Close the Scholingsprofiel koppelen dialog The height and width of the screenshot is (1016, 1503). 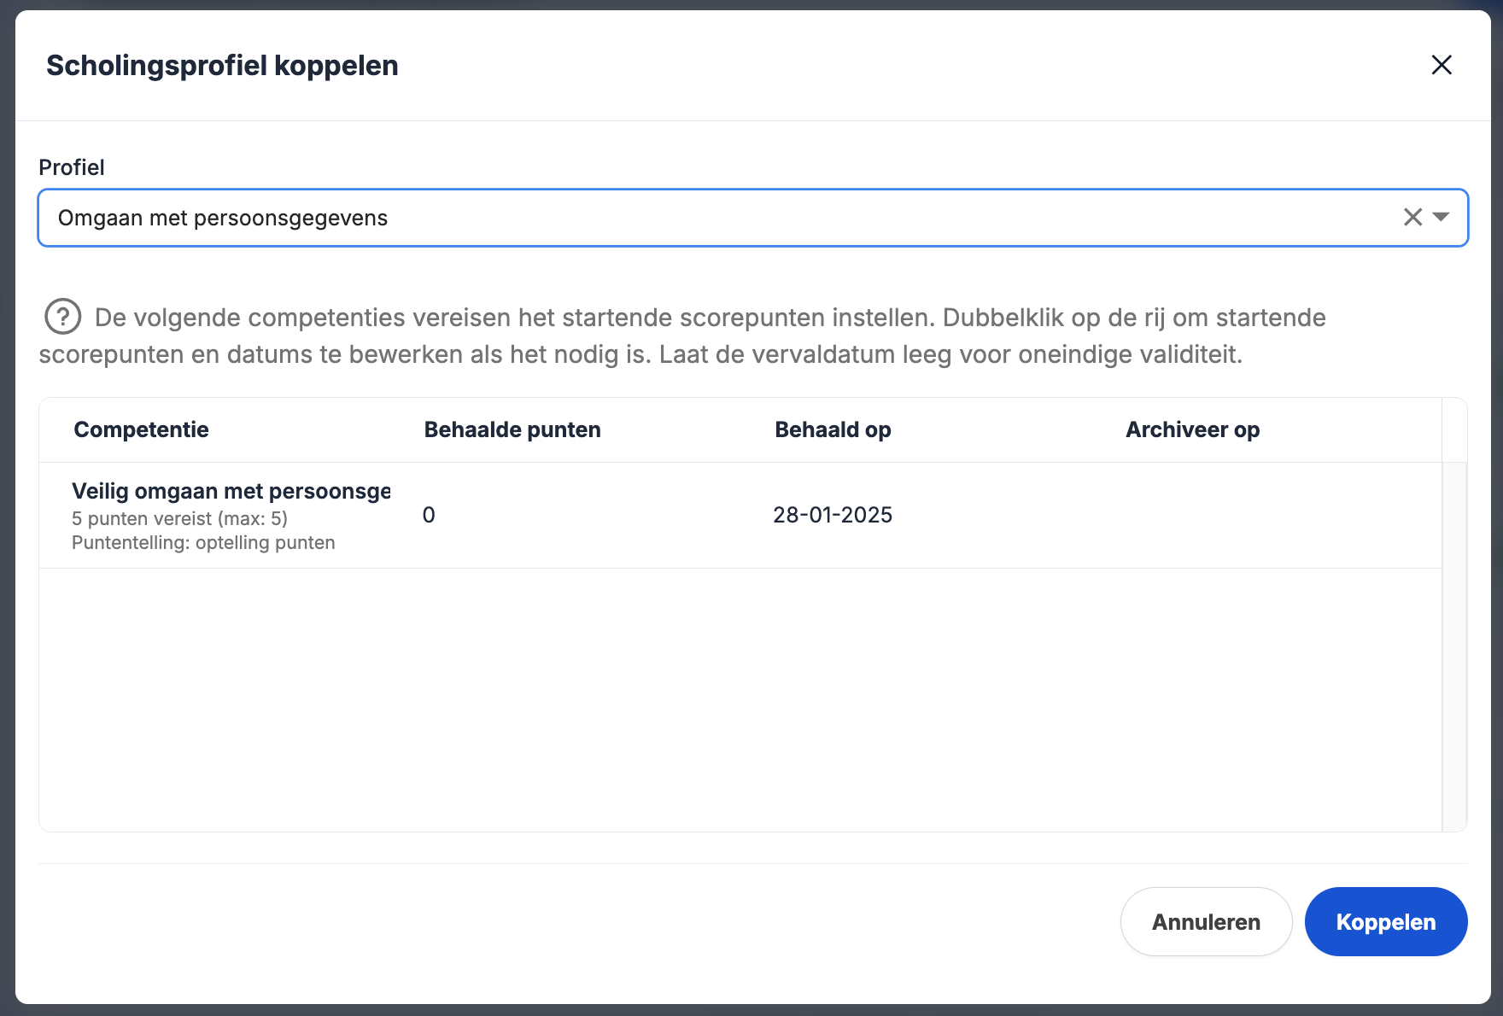pos(1442,65)
